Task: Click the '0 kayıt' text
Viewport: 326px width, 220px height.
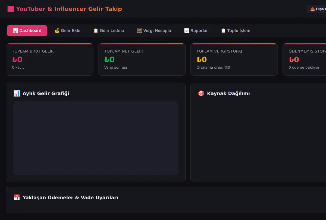Action: pos(18,67)
